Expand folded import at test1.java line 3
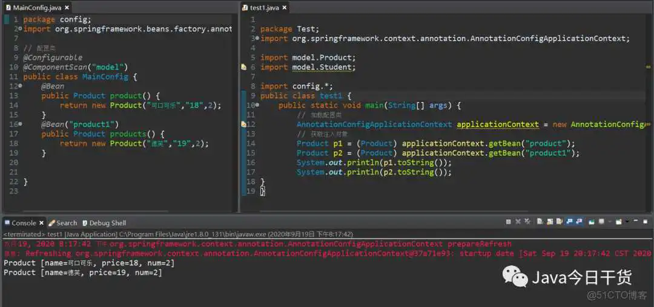The height and width of the screenshot is (307, 654). [257, 38]
